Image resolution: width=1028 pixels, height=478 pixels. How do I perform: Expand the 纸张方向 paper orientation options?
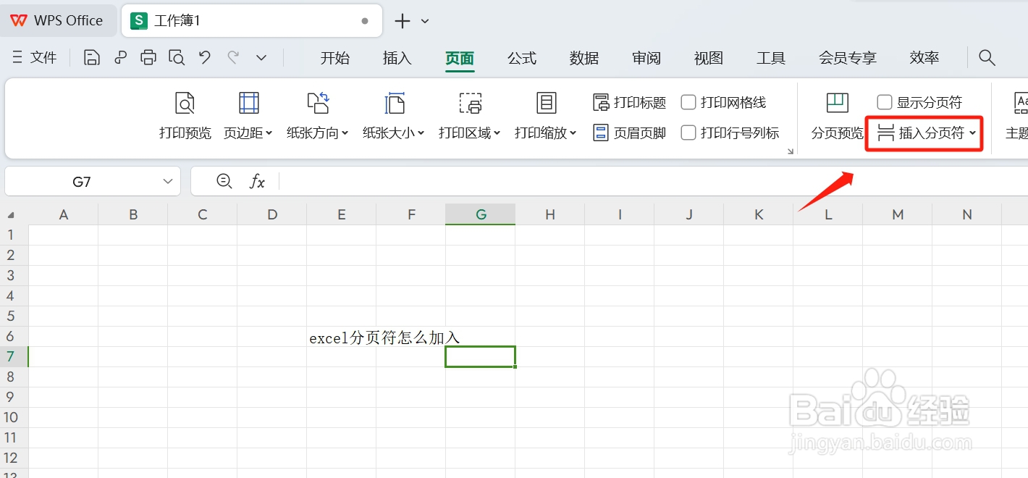click(317, 116)
